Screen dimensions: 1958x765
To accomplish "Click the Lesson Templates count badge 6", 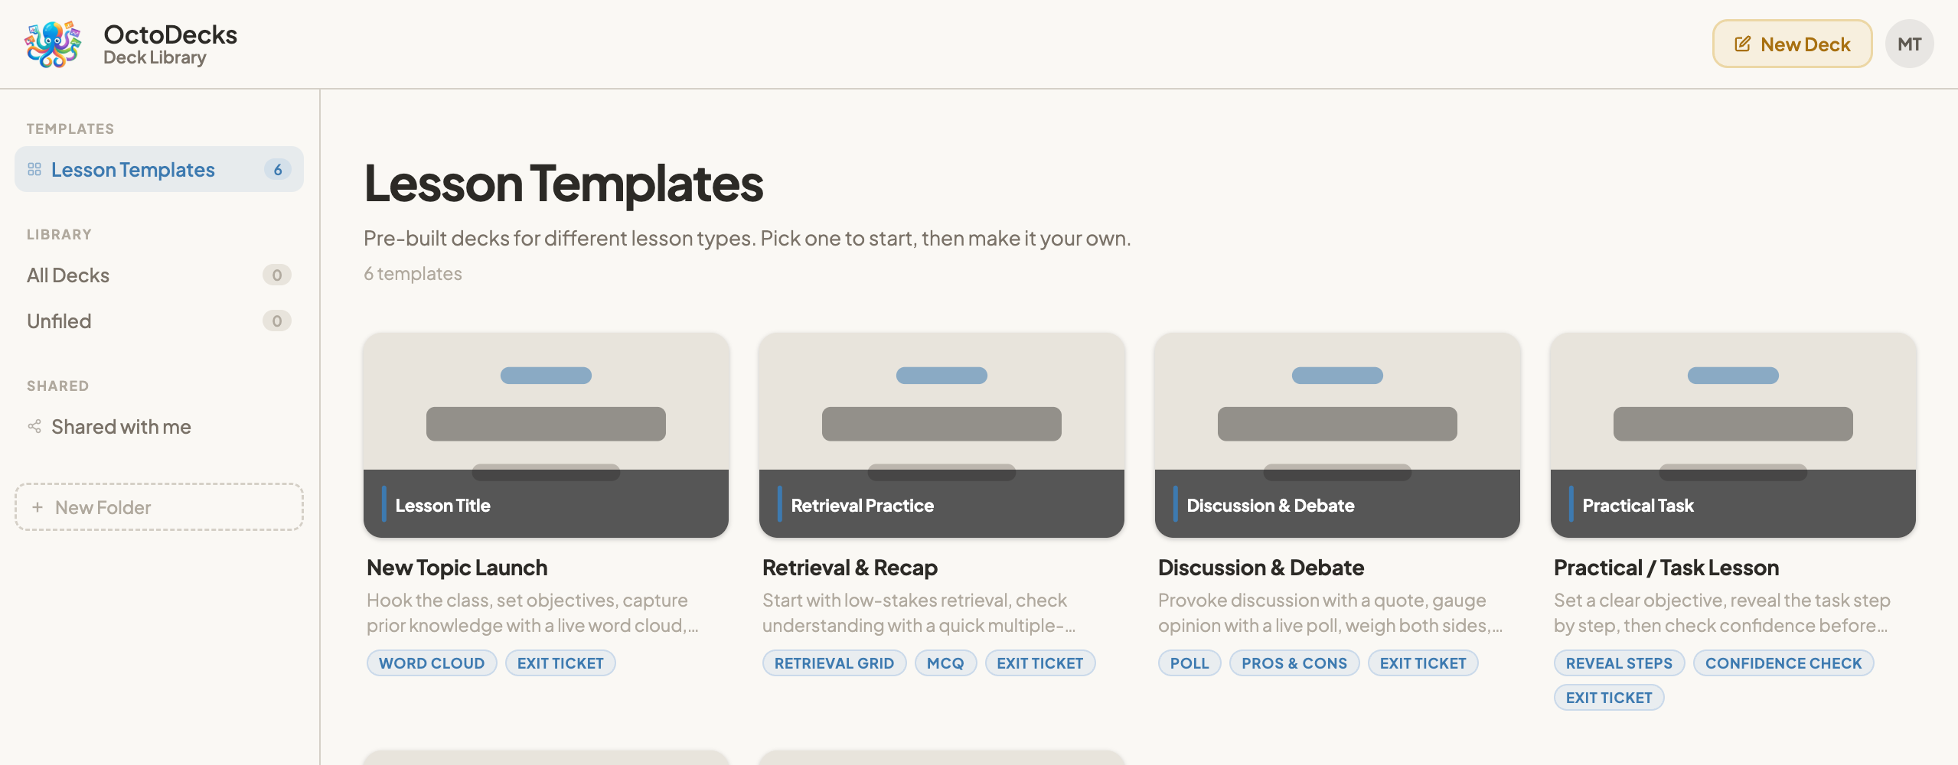I will pos(277,169).
